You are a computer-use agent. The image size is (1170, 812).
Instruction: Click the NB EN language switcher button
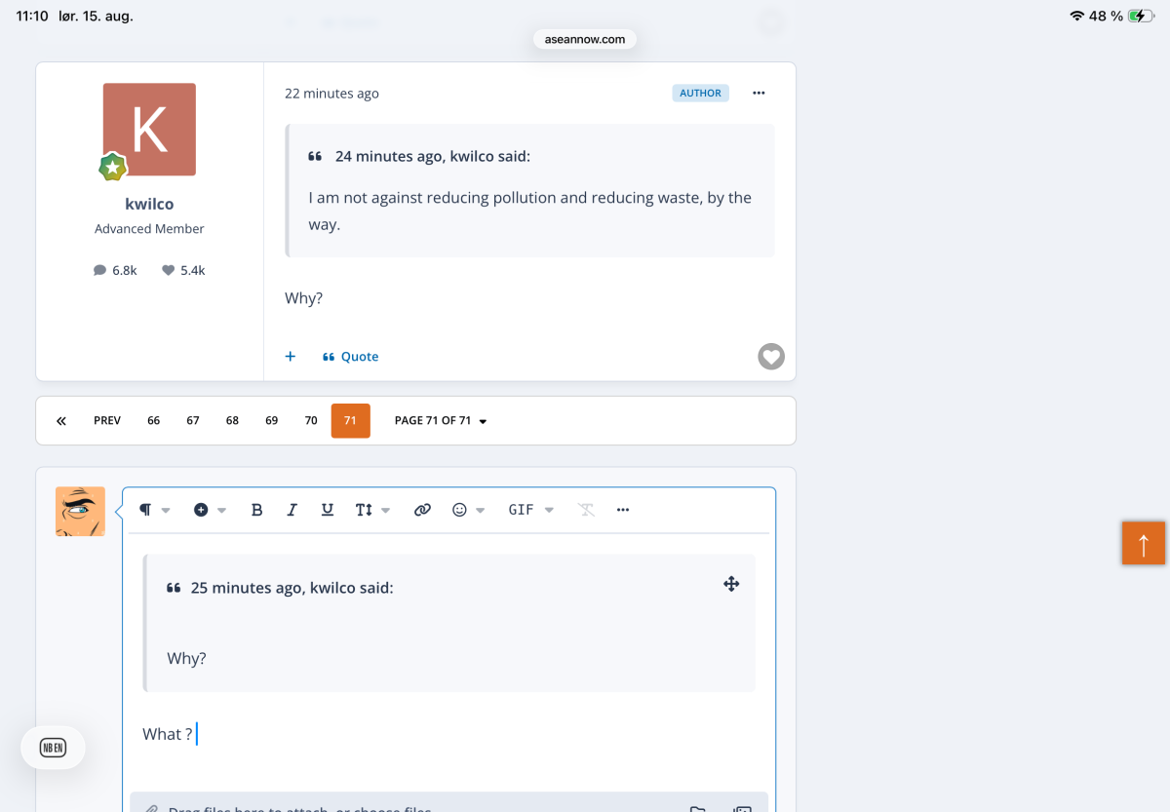tap(53, 749)
